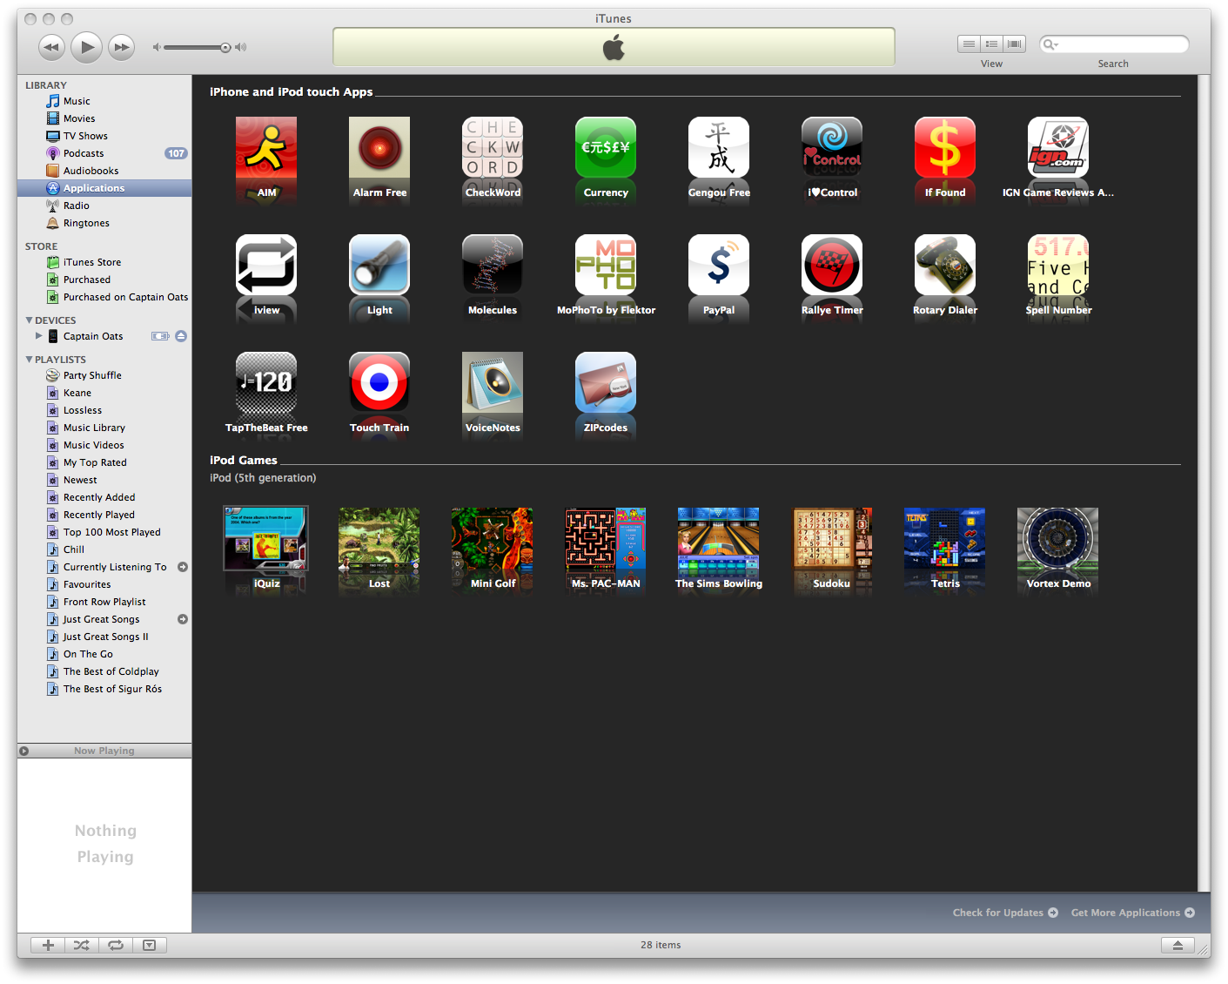This screenshot has width=1228, height=984.
Task: Choose the Gengou Free app icon
Action: 719,147
